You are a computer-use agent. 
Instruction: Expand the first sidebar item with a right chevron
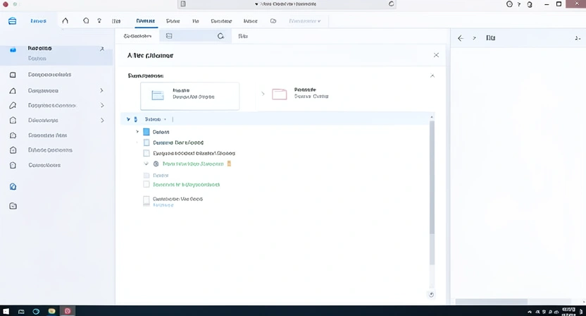tap(101, 90)
